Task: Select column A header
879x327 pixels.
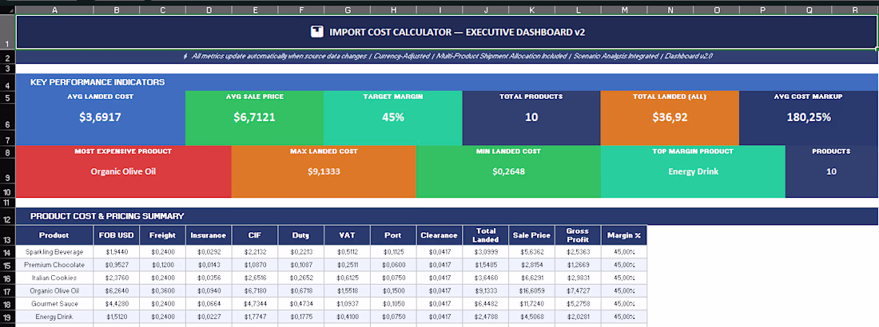Action: (x=54, y=10)
